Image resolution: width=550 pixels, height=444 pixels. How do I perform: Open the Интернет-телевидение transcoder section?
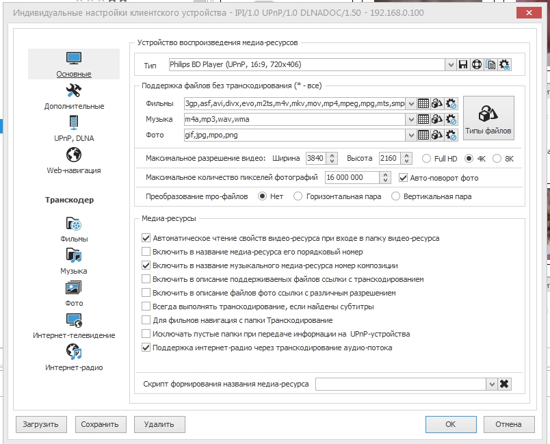[74, 326]
